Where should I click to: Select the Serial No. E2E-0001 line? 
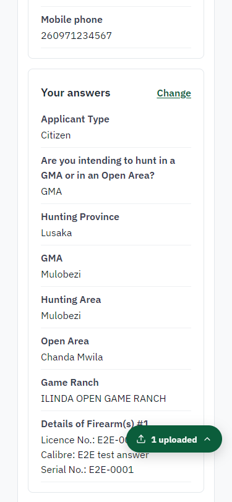87,470
